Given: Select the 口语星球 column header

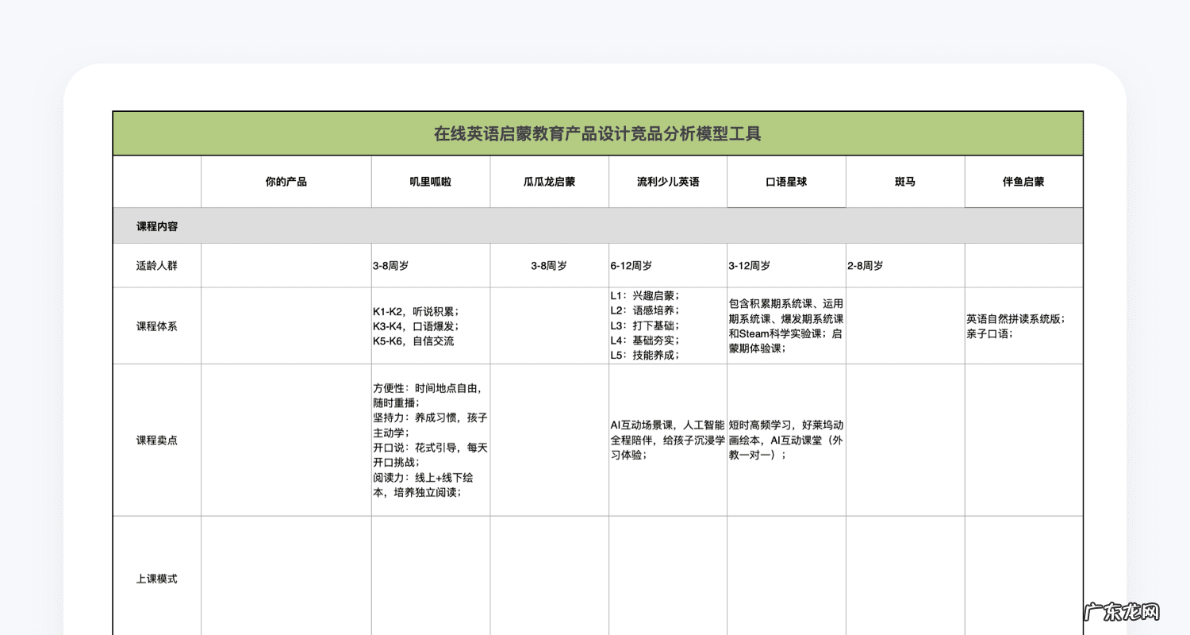Looking at the screenshot, I should coord(786,181).
